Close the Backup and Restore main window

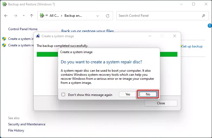(206, 4)
